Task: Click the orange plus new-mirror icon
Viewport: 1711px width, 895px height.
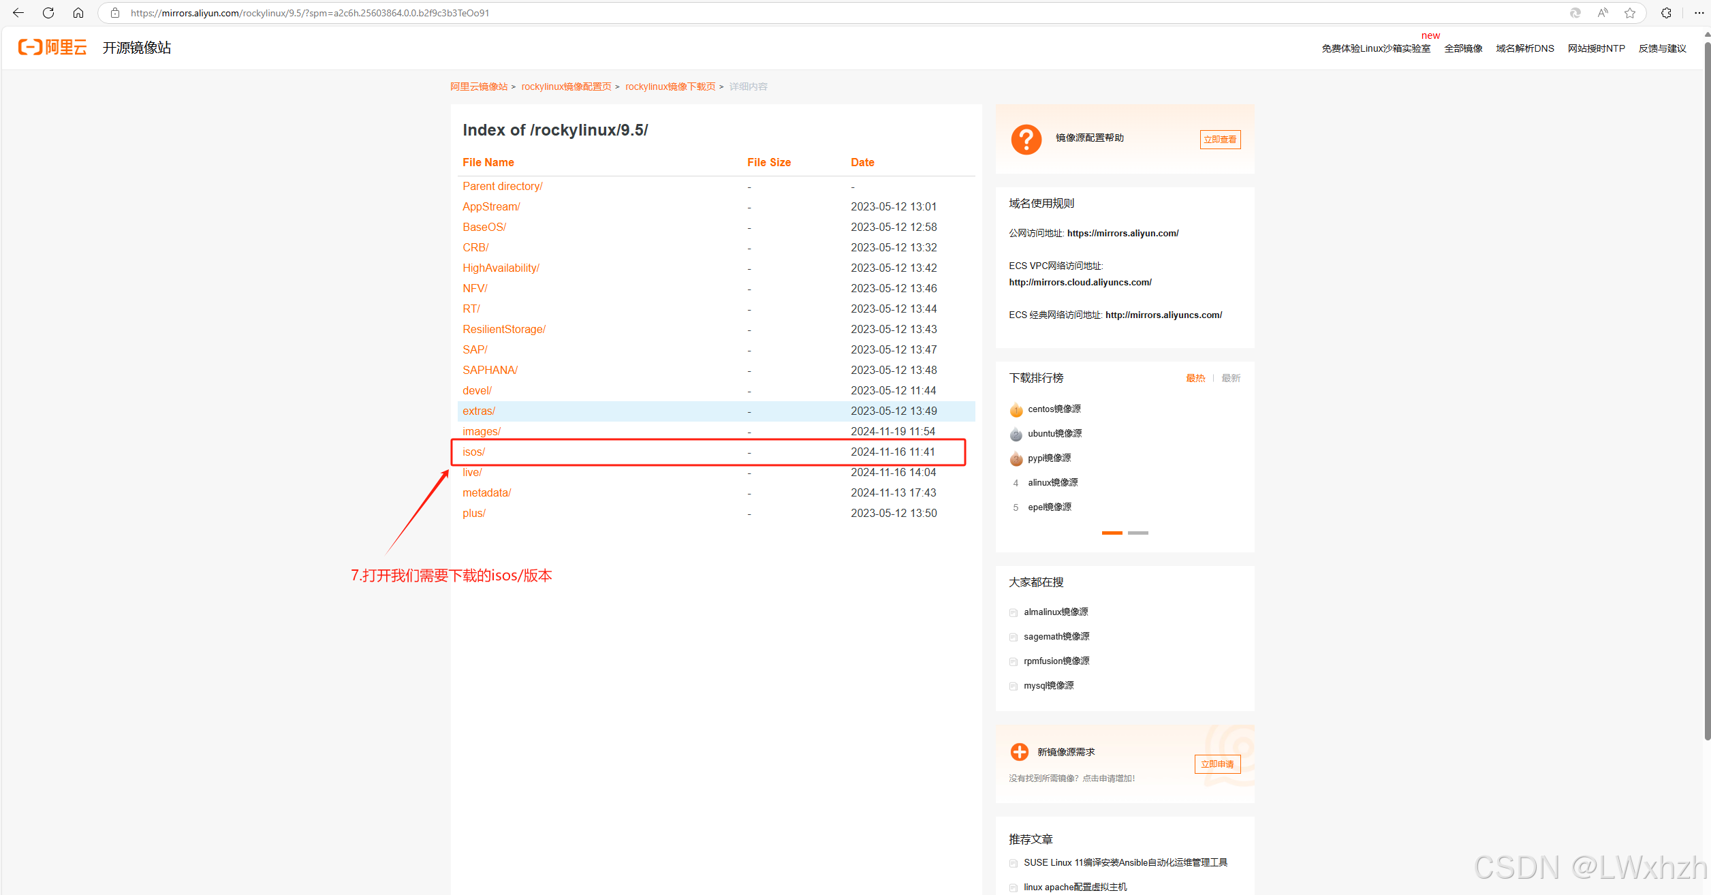Action: click(x=1020, y=752)
